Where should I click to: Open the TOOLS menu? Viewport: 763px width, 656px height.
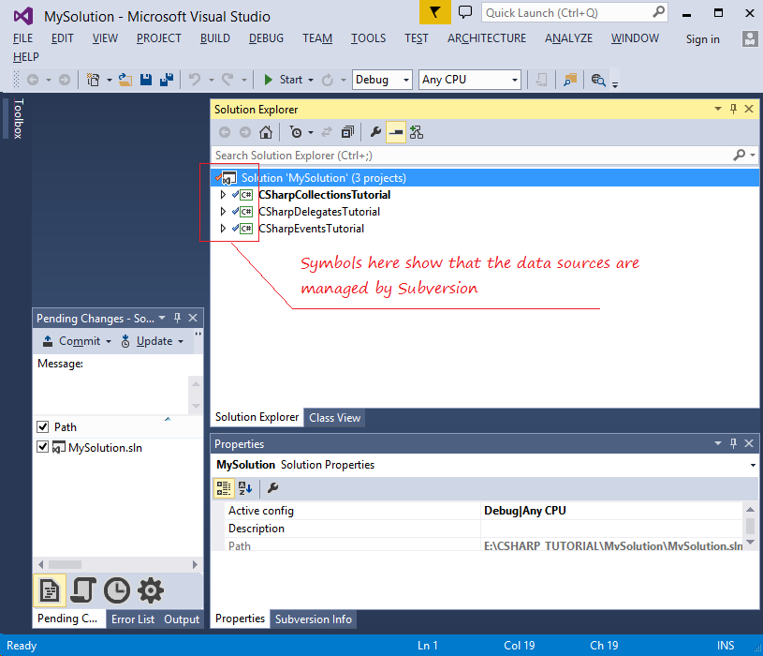point(368,38)
